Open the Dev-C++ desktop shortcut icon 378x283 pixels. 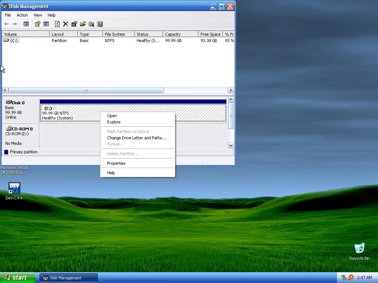14,188
